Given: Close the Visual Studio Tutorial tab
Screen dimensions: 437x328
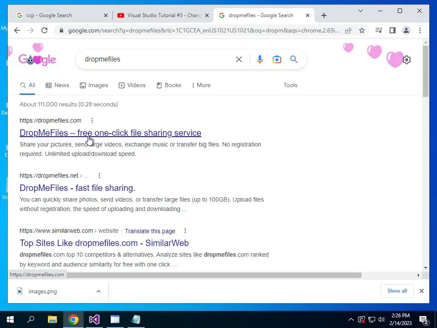Looking at the screenshot, I should tap(207, 15).
